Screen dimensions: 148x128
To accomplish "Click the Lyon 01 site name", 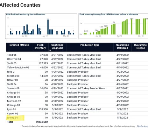I will click(11, 109).
